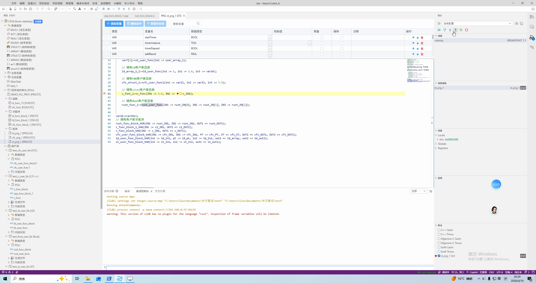536x283 pixels.
Task: Click the debug Stop square button
Action: pyautogui.click(x=467, y=30)
